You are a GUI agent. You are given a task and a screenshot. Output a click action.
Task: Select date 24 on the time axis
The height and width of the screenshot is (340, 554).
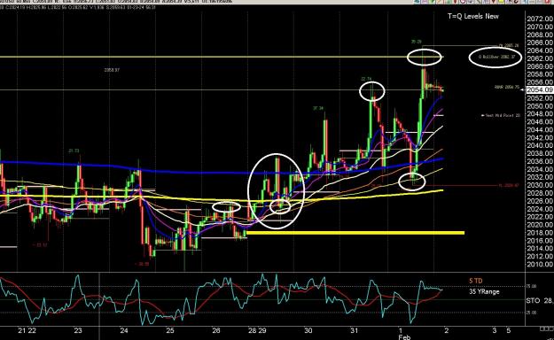click(x=124, y=331)
